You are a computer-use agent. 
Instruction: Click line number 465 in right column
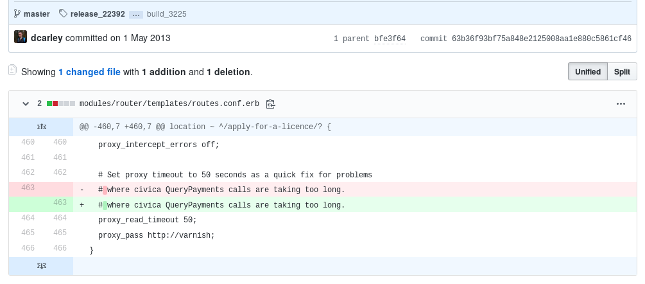tap(60, 233)
